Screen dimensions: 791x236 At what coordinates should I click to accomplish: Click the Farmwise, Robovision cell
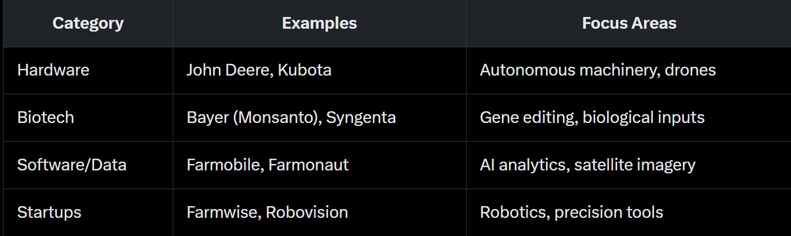click(267, 212)
